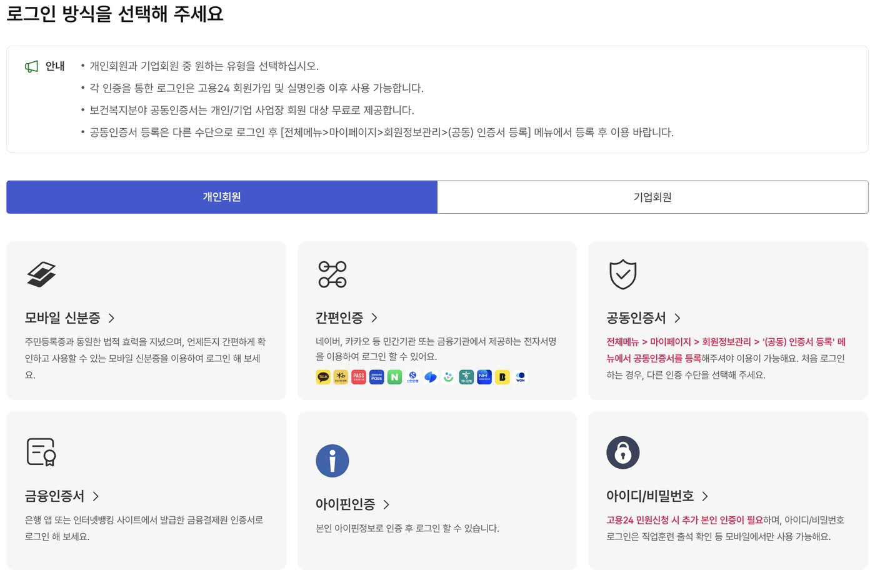The width and height of the screenshot is (875, 570).
Task: Click the 아이핀인증 description 본인 아이핀정보로 인증
Action: click(x=407, y=528)
